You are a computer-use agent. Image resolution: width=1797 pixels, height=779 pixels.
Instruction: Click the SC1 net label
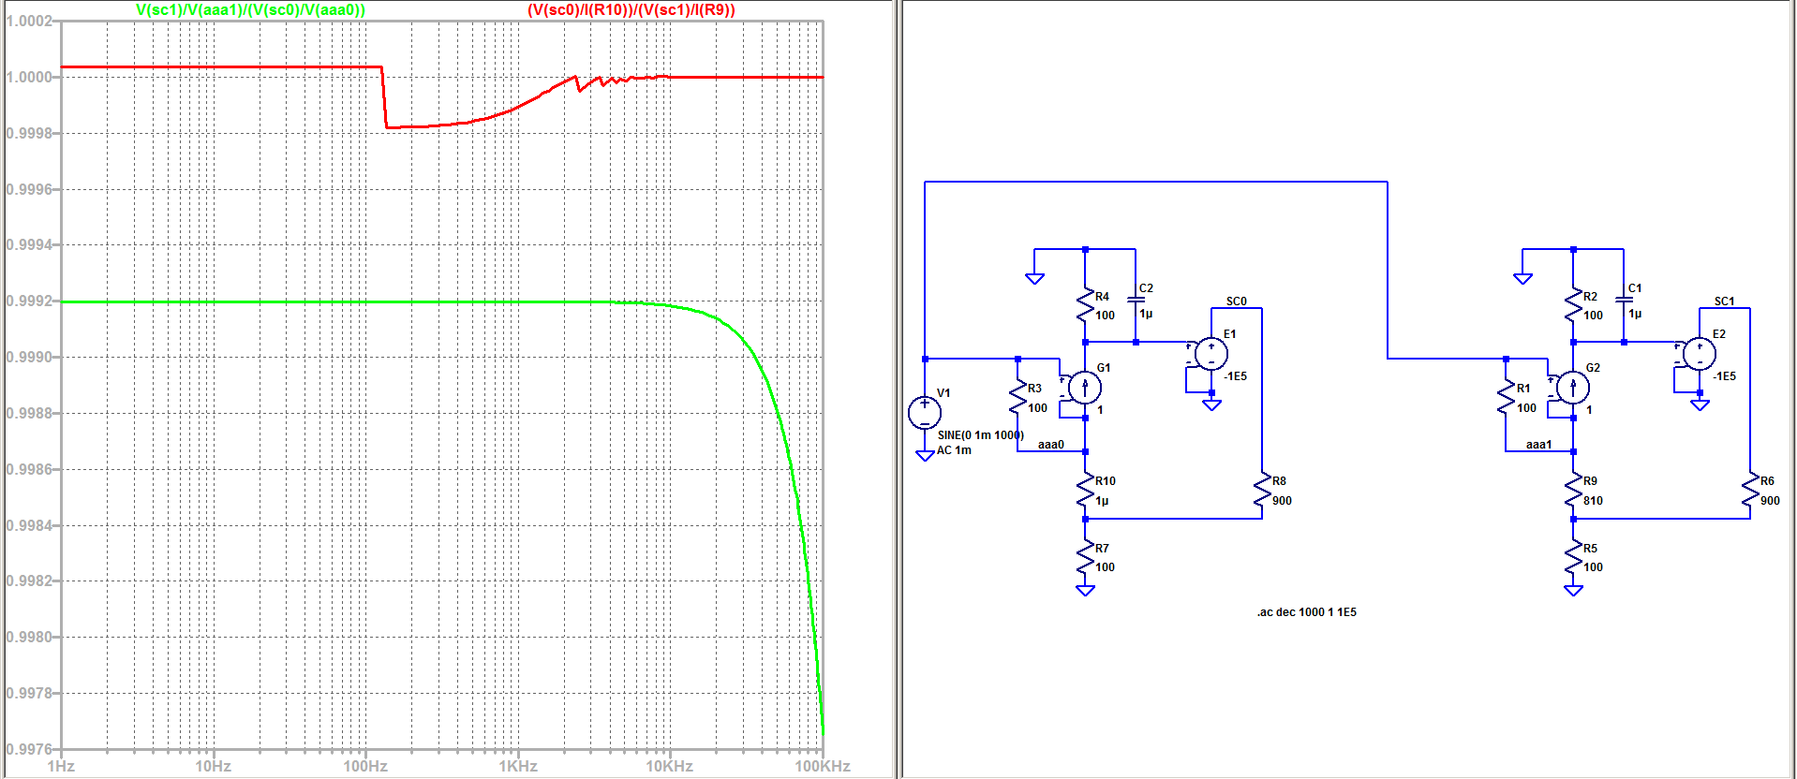[x=1724, y=301]
